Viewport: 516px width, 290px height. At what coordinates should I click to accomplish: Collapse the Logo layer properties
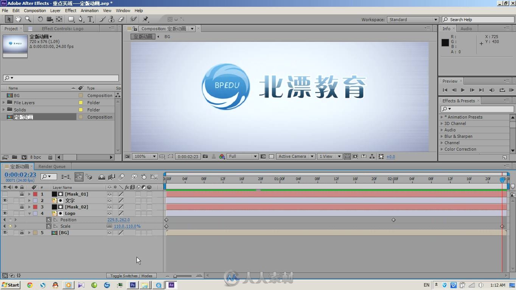29,213
